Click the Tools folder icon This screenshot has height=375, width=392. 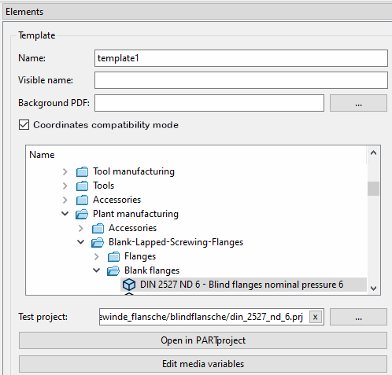pos(82,186)
